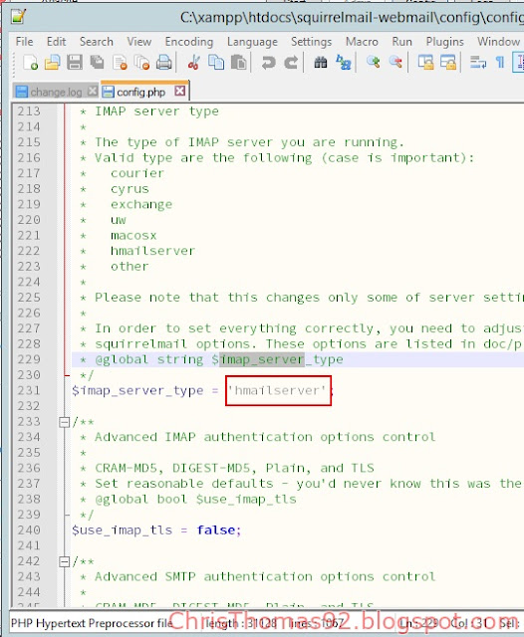524x637 pixels.
Task: Select the config.php tab
Action: [140, 92]
